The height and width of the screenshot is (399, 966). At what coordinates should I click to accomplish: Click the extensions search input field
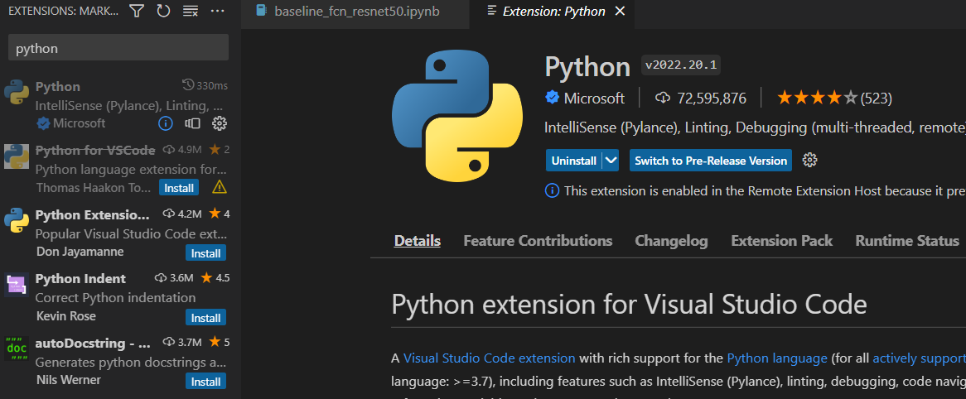pos(118,48)
